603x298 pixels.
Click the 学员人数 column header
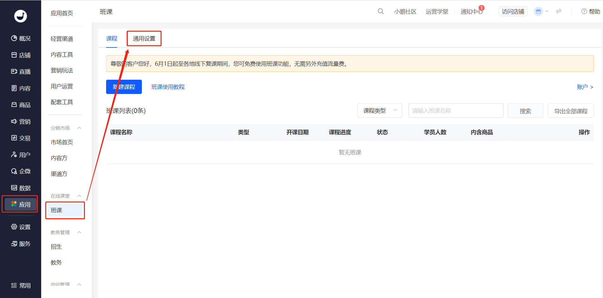point(435,132)
